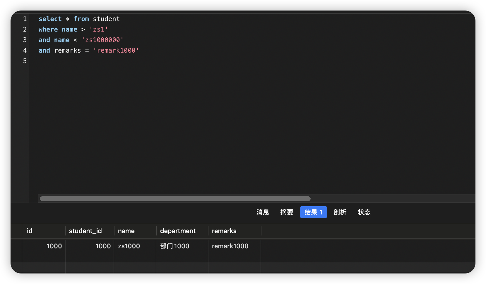Sort by the id column header
Screen dimensions: 486x284
44,231
